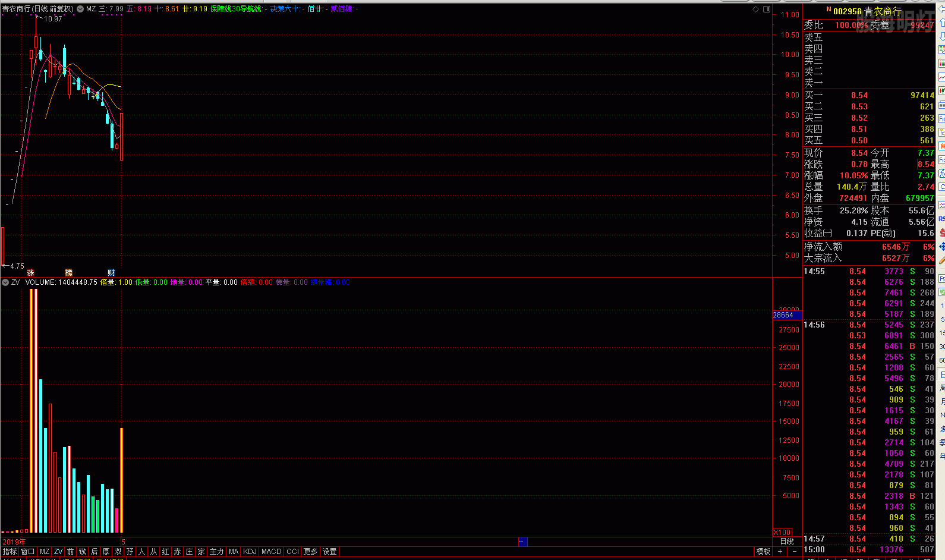Open the 更多 indicators tab
The image size is (945, 560).
click(311, 552)
